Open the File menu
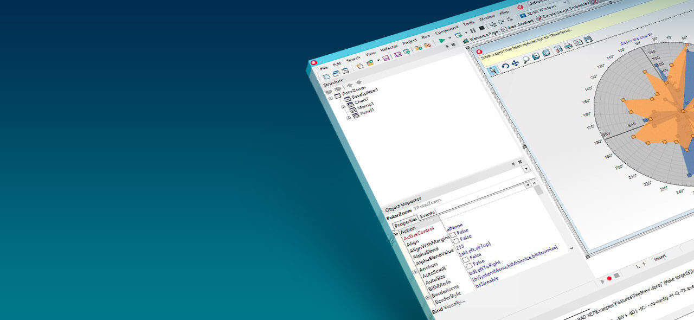The width and height of the screenshot is (694, 320). 324,68
